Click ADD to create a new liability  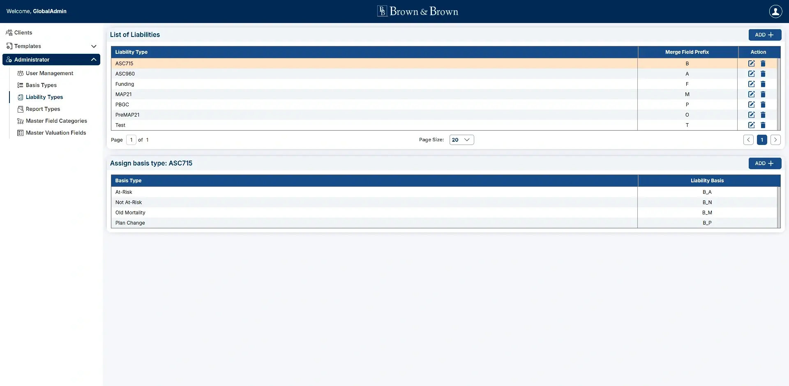pyautogui.click(x=765, y=35)
